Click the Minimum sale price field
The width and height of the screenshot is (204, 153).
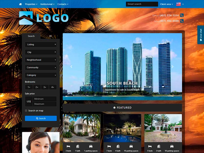[45, 99]
